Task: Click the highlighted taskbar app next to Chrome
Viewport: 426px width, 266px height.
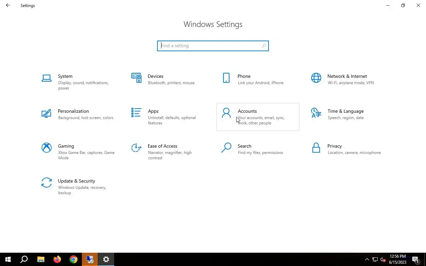Action: pyautogui.click(x=90, y=259)
